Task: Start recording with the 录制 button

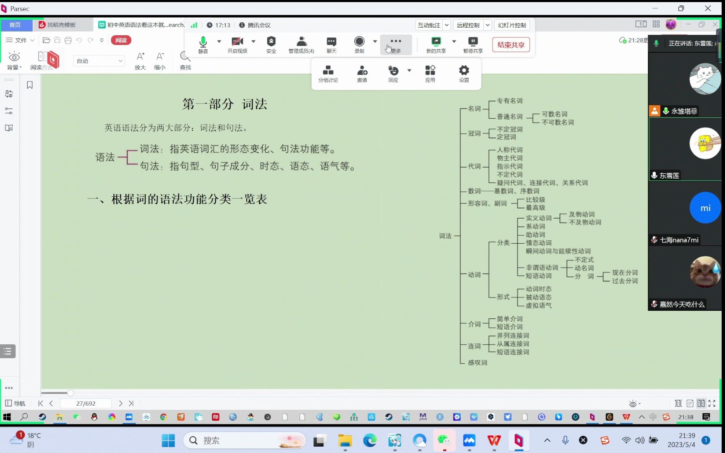Action: click(359, 44)
